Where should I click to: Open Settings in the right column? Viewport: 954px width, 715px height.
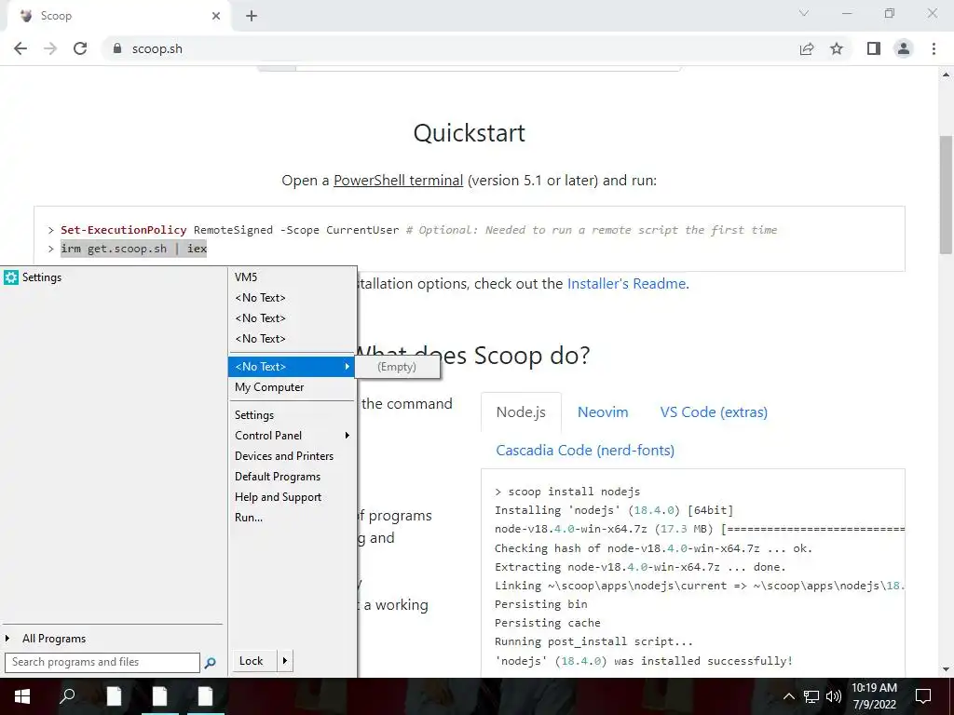tap(291, 415)
